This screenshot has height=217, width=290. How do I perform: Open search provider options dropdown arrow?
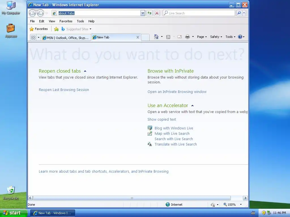tap(244, 13)
